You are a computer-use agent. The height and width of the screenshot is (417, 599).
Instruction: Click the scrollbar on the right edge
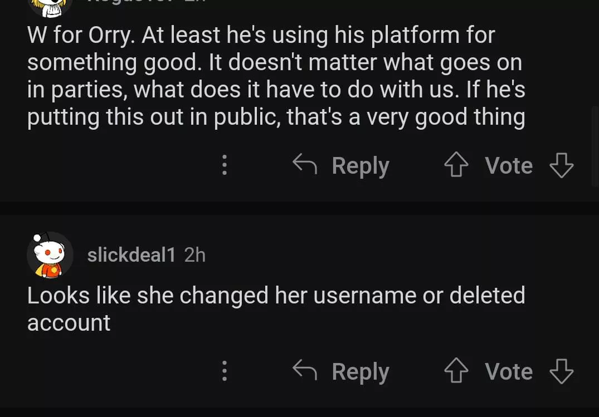[x=595, y=146]
